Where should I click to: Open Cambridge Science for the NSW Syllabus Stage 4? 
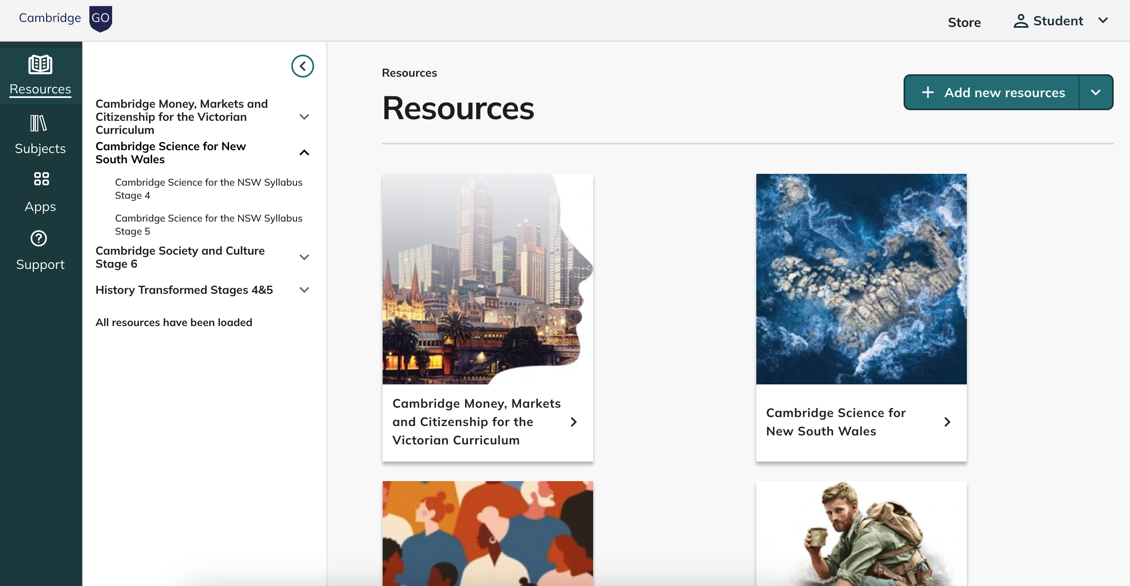click(x=208, y=189)
